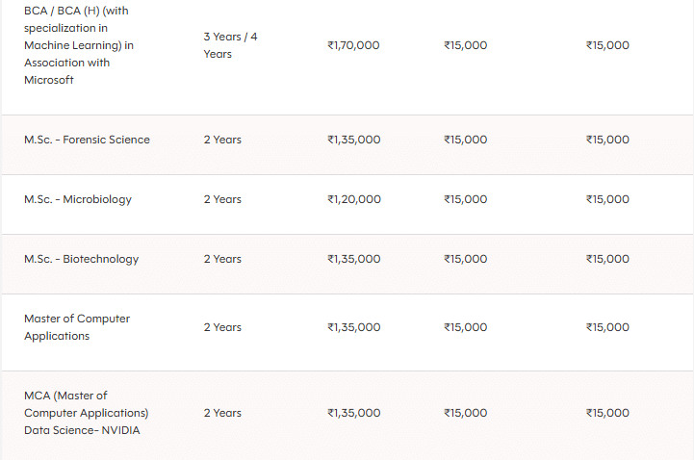Select the ₹1,35,000 fee for Biotechnology
The height and width of the screenshot is (460, 694).
pyautogui.click(x=354, y=259)
